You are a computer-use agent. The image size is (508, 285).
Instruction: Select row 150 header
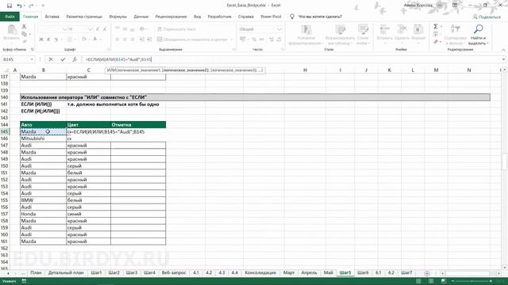[x=5, y=165]
